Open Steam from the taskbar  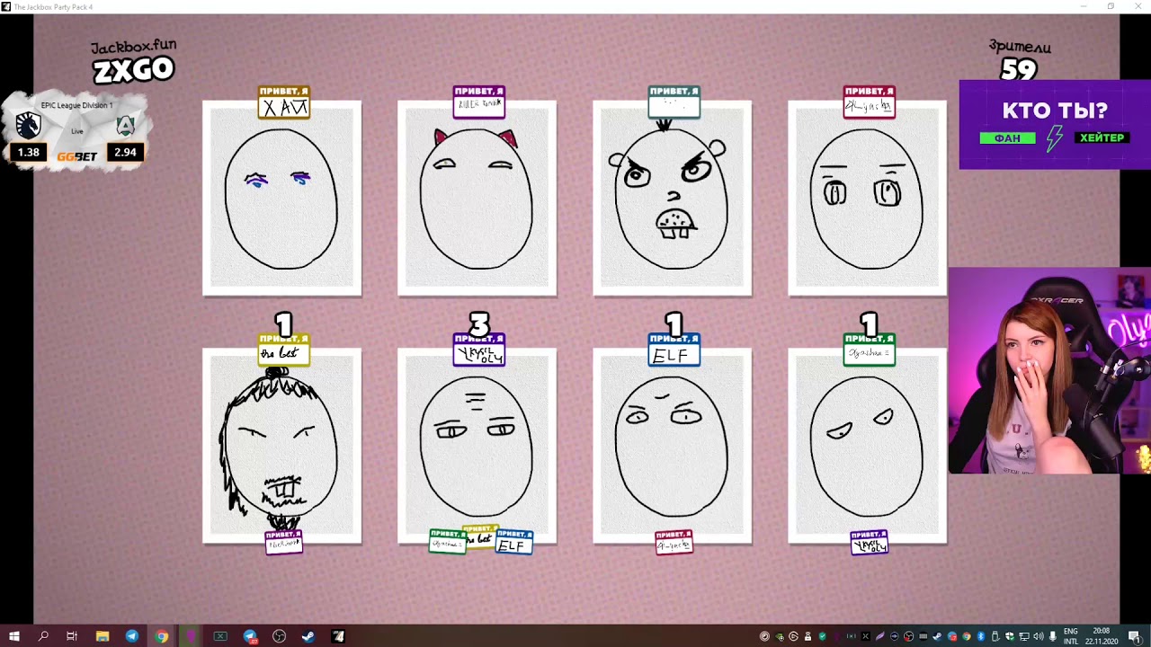point(308,636)
